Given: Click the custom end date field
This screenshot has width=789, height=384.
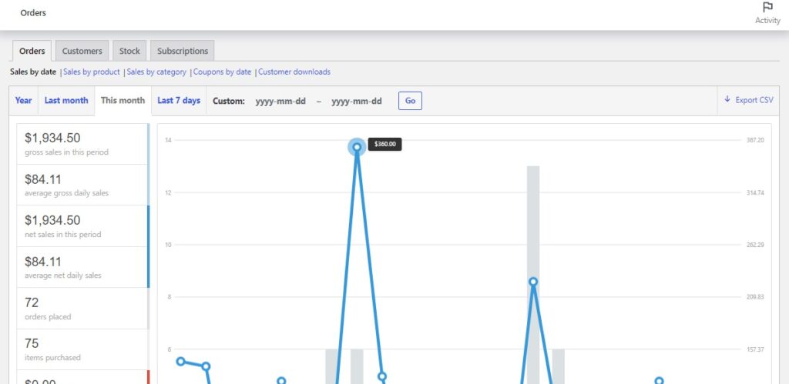Looking at the screenshot, I should click(x=356, y=101).
